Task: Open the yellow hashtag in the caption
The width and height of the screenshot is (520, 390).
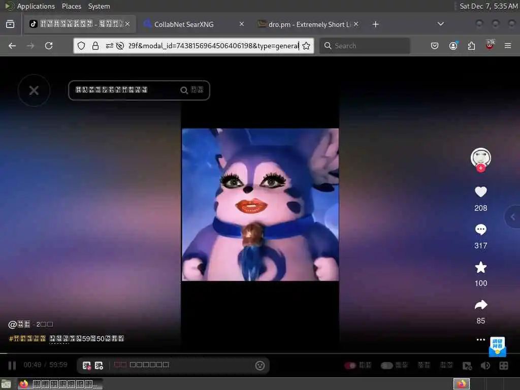Action: [x=27, y=339]
